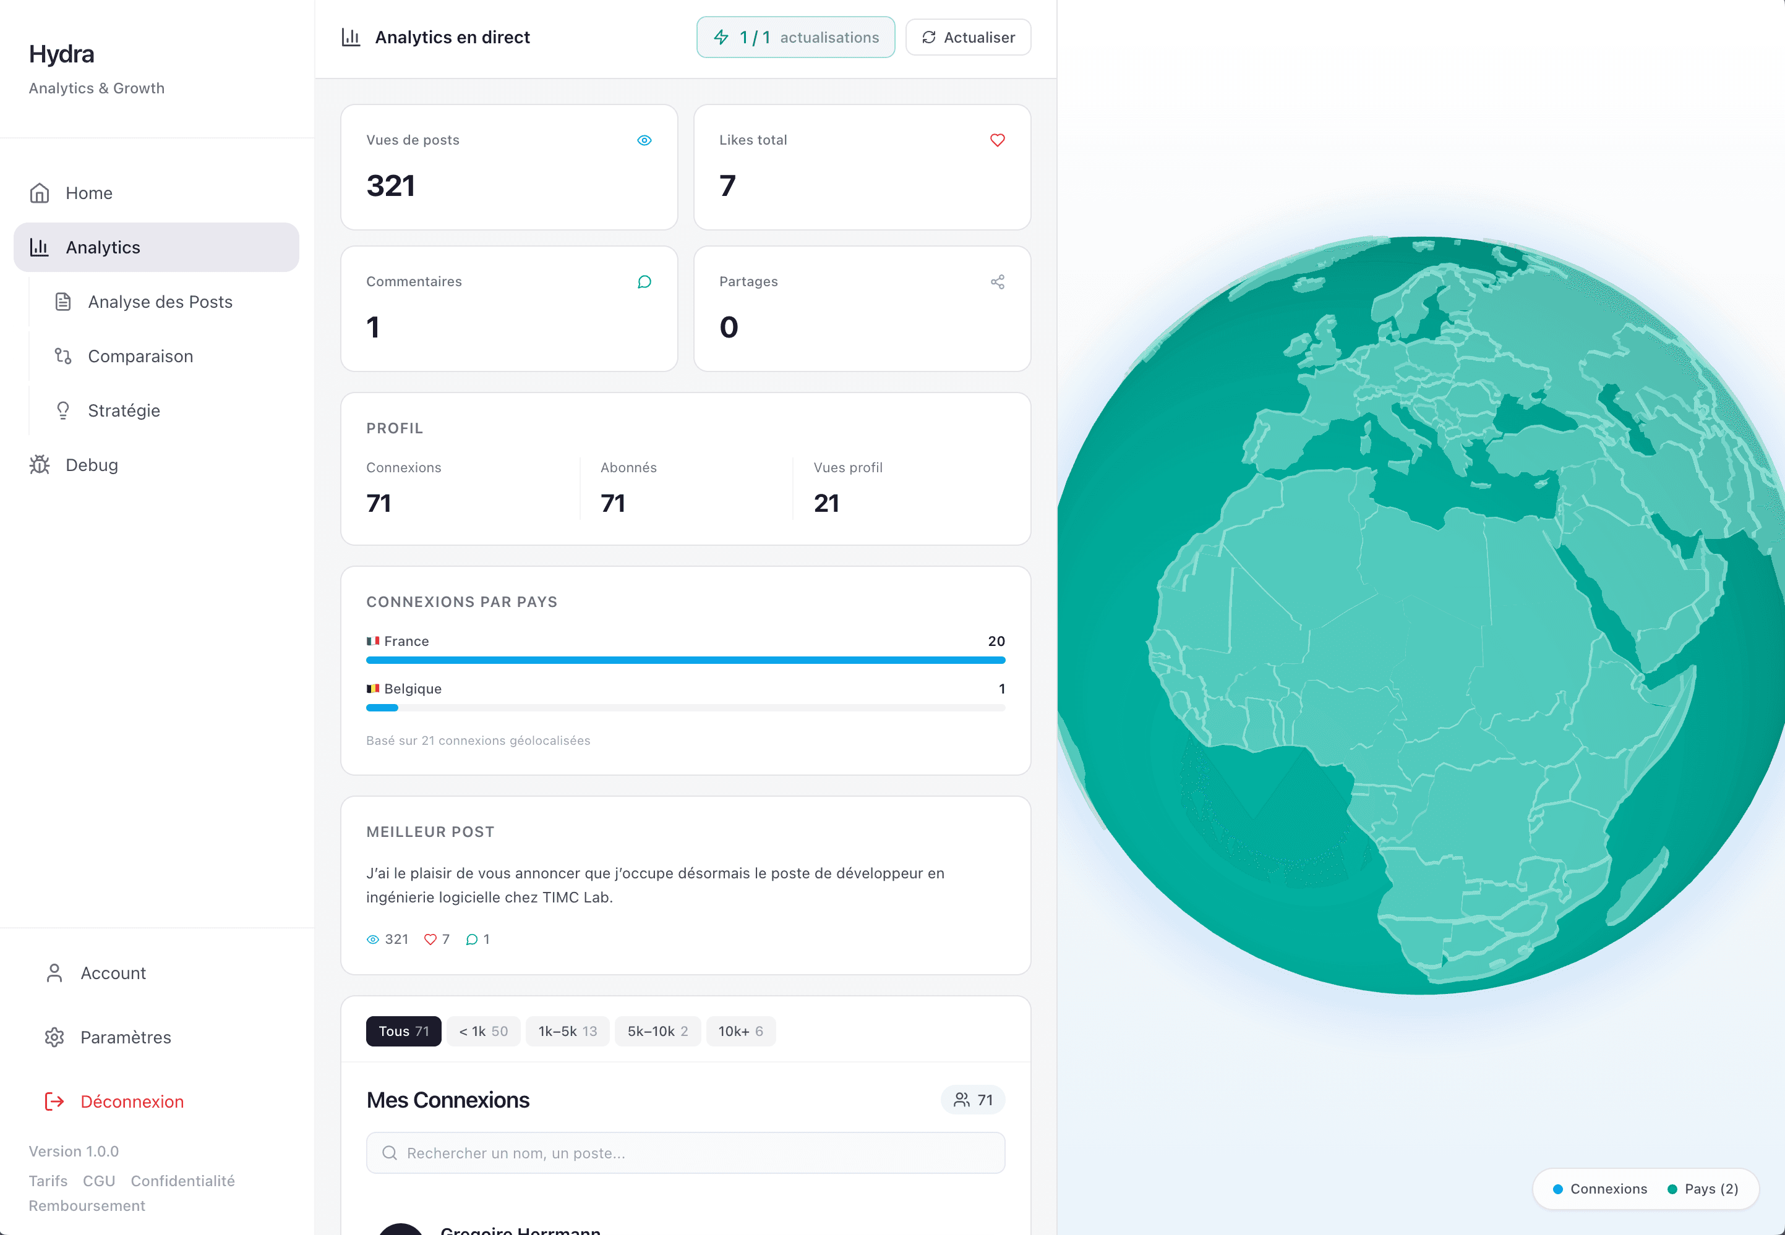Click the Belgique flag icon

click(x=373, y=688)
